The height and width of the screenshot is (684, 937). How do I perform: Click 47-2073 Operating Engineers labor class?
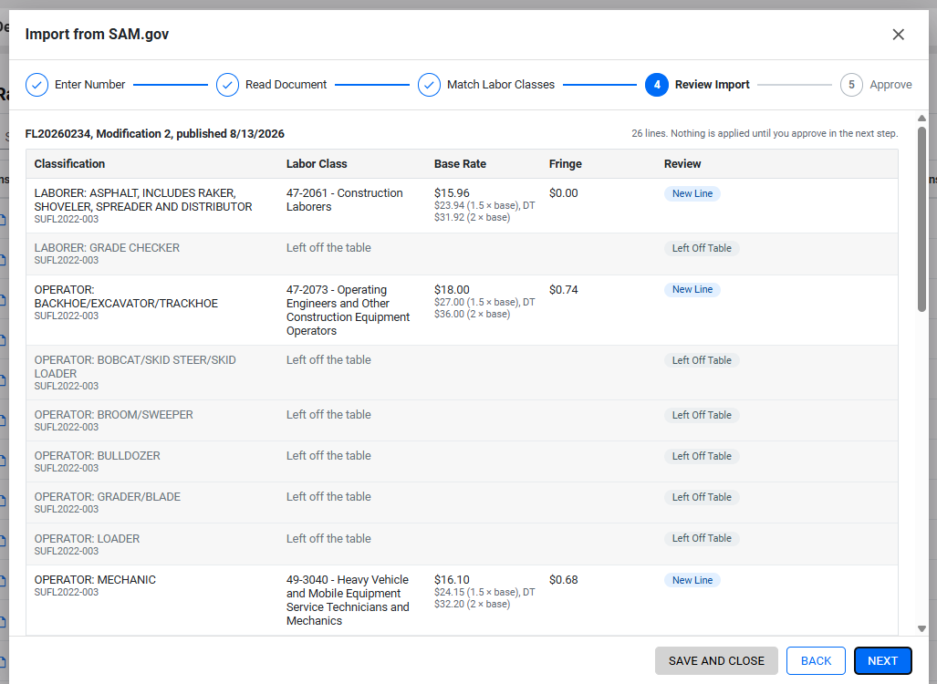(x=348, y=310)
